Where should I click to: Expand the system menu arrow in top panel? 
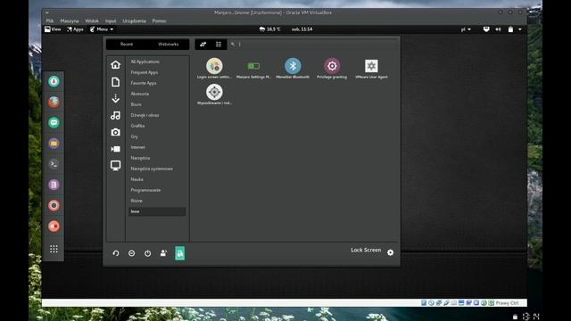click(x=520, y=29)
